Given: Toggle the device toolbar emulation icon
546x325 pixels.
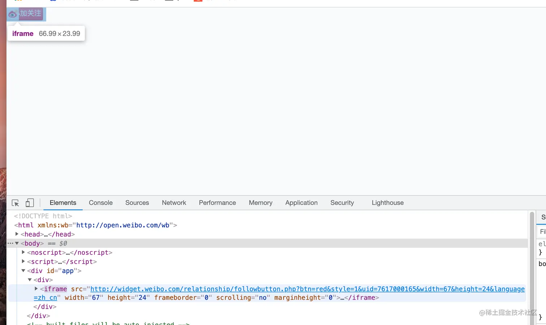Looking at the screenshot, I should click(30, 203).
